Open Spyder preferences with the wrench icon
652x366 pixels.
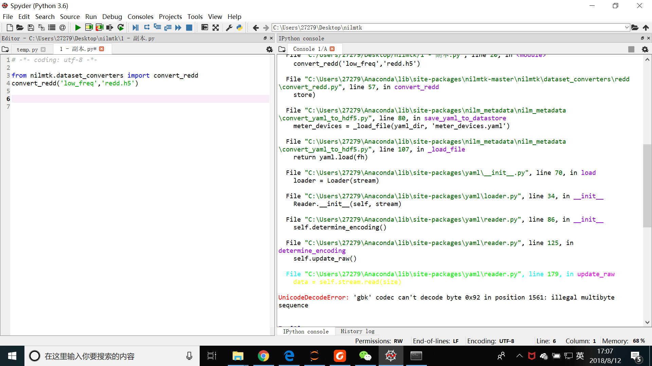tap(229, 27)
